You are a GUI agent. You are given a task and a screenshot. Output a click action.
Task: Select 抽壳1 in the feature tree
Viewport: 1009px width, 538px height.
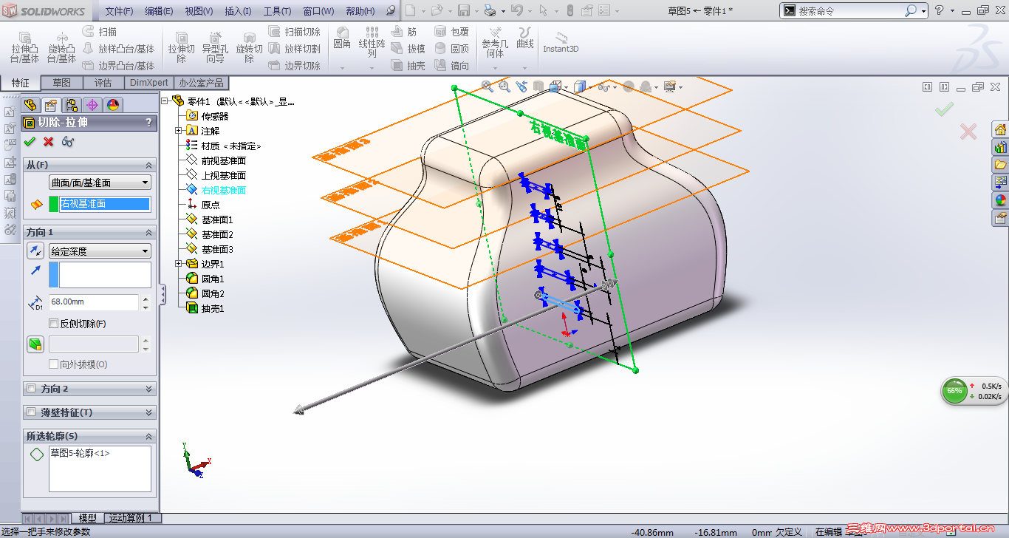point(205,308)
